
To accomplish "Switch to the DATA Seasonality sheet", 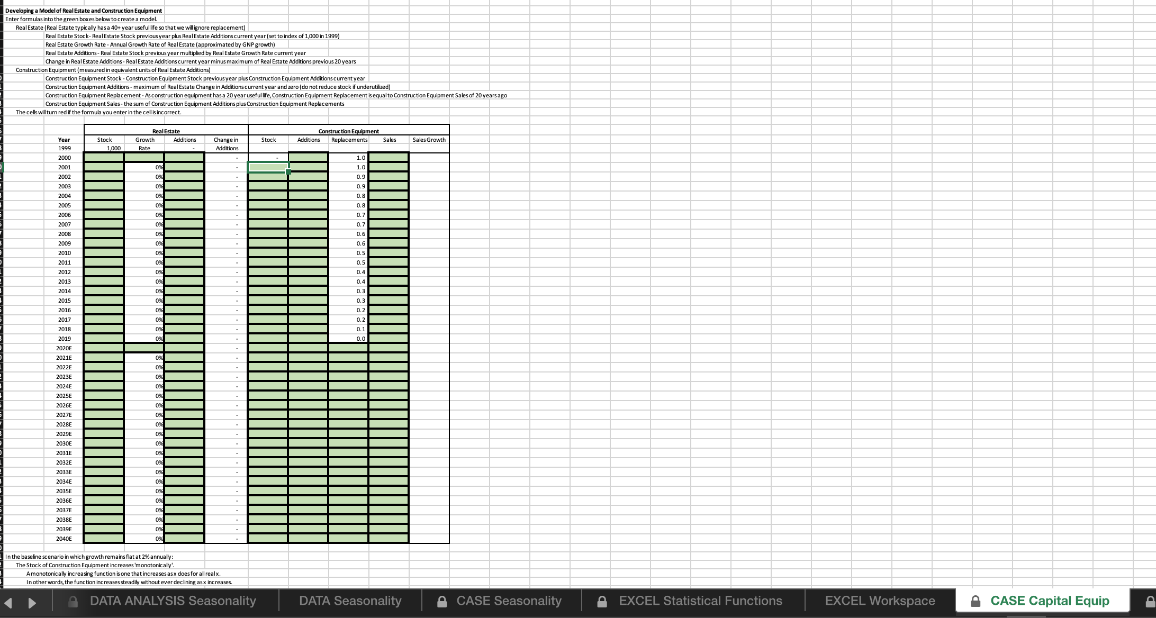I will click(350, 601).
